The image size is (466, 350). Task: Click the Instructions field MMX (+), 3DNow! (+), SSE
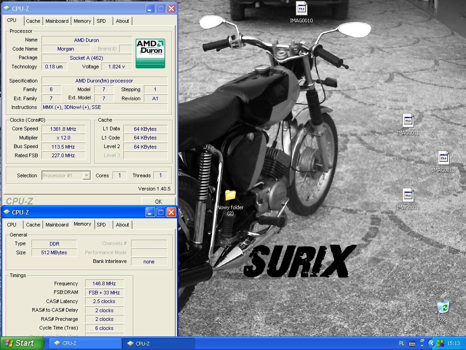[x=105, y=107]
